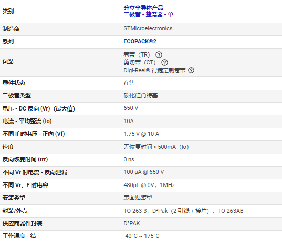Viewport: 282px width, 241px height.
Task: Open the 分立半导体产品 category link
Action: (143, 8)
